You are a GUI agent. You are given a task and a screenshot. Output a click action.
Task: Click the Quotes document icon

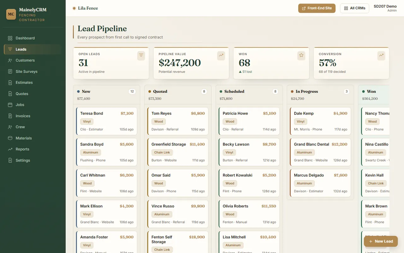click(10, 94)
